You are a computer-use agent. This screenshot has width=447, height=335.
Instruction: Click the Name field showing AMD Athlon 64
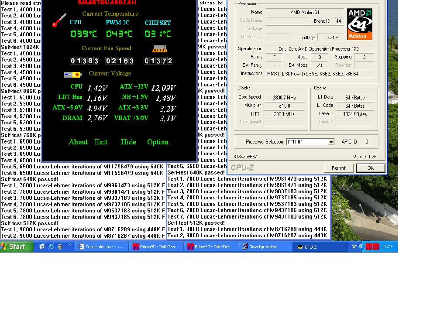(x=305, y=12)
